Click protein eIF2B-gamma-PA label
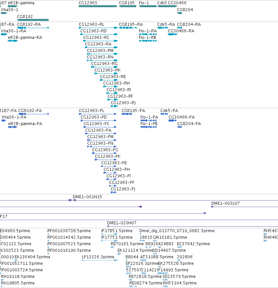The height and width of the screenshot is (288, 278). click(25, 124)
